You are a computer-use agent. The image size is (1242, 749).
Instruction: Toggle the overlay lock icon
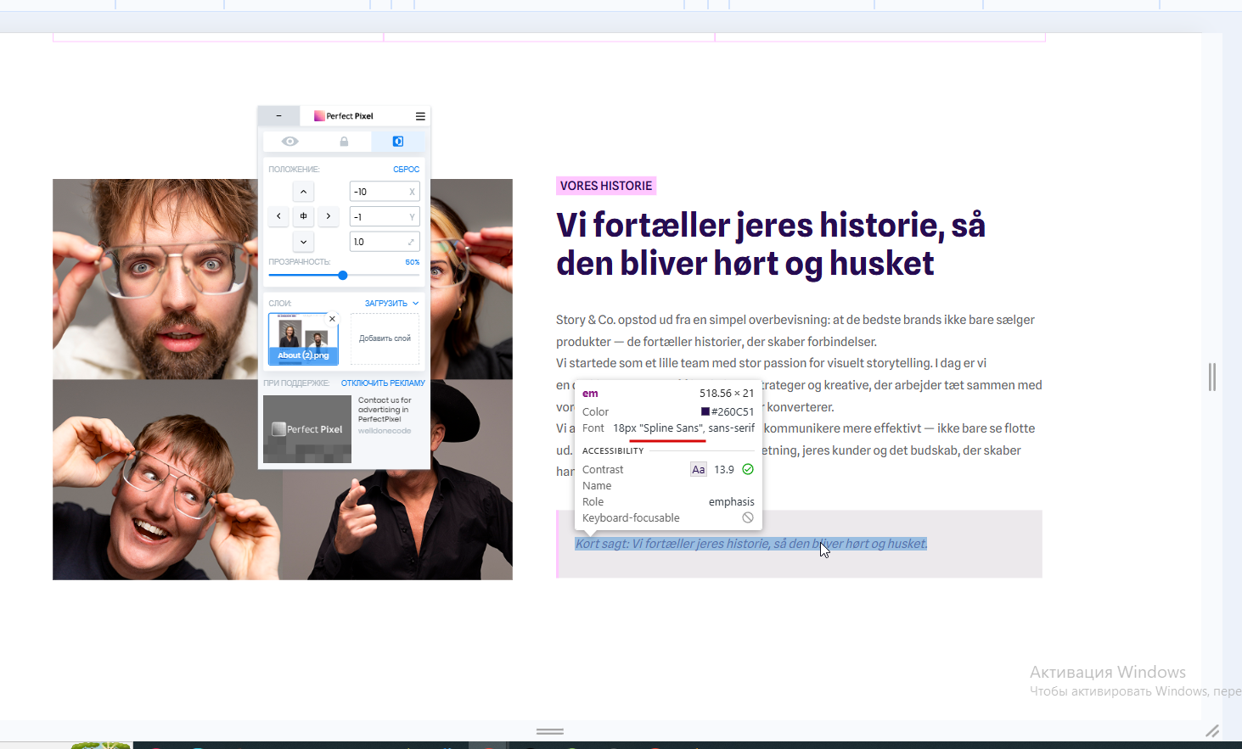(344, 142)
